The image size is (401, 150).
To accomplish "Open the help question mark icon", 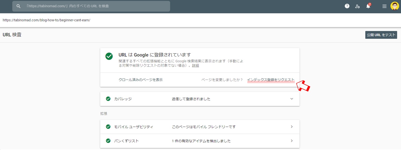I will [347, 6].
